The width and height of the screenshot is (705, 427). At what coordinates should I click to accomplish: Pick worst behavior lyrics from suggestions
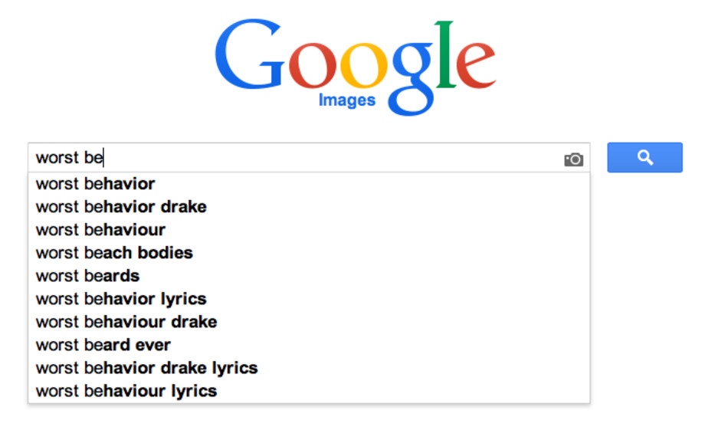[x=309, y=299]
